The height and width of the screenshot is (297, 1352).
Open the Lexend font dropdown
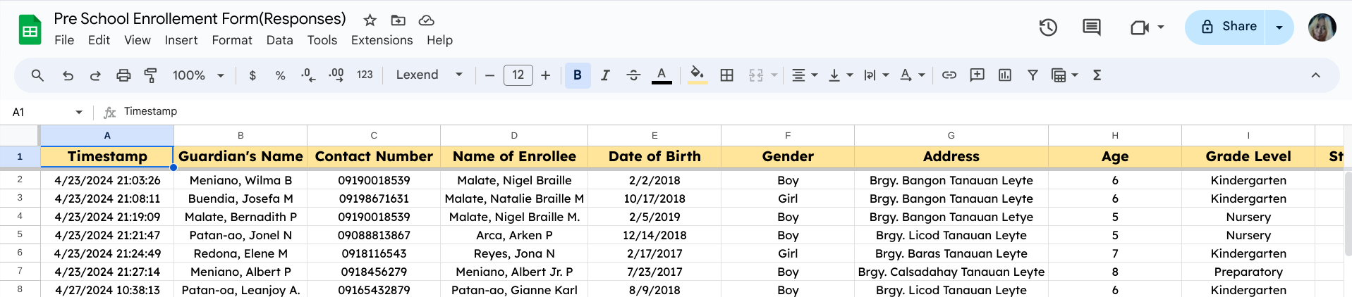(x=429, y=75)
